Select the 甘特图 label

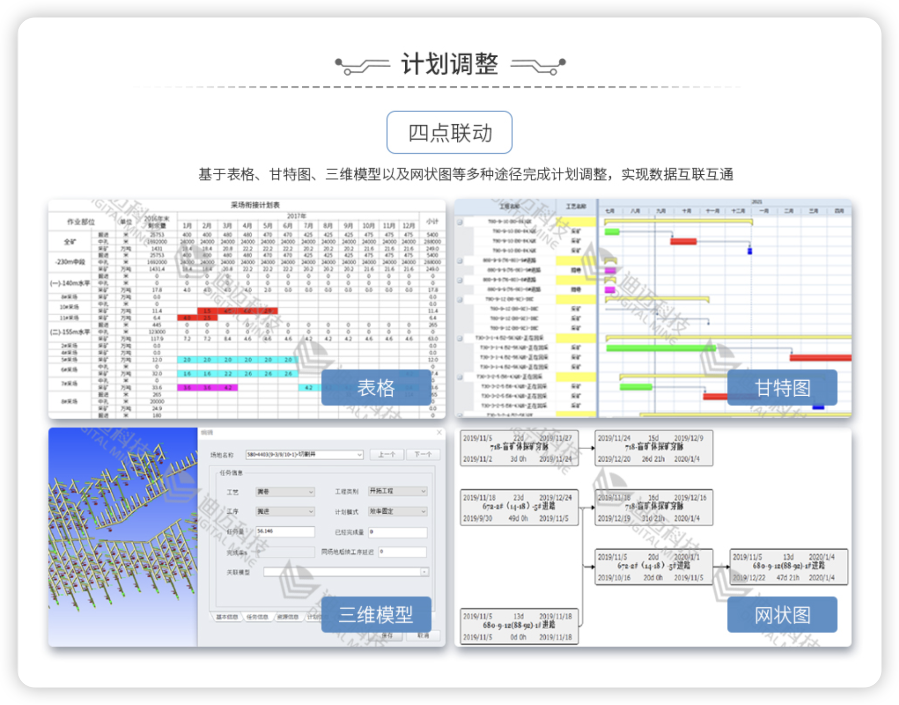tap(782, 387)
